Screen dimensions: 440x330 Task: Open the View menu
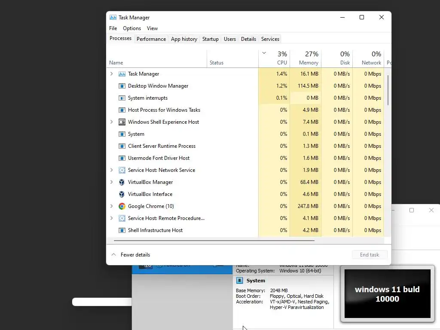tap(152, 28)
